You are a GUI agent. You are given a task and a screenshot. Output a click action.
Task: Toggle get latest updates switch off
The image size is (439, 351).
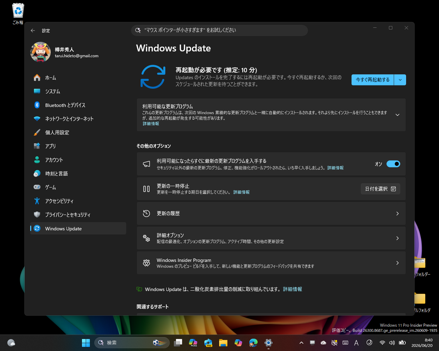pos(393,164)
